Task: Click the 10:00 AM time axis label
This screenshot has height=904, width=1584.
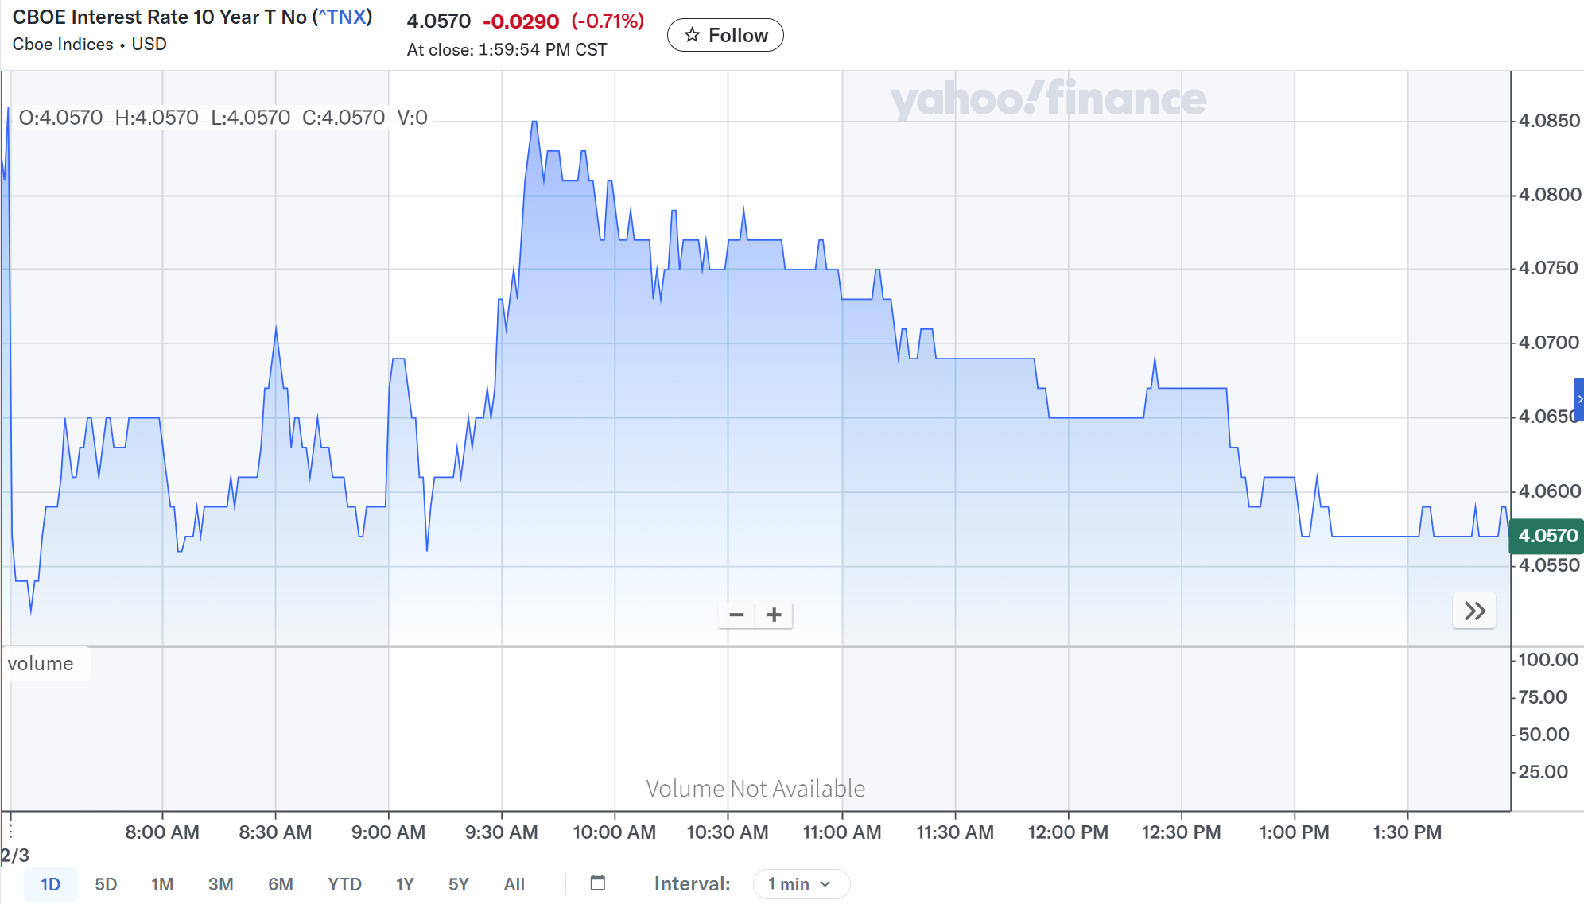Action: point(614,832)
